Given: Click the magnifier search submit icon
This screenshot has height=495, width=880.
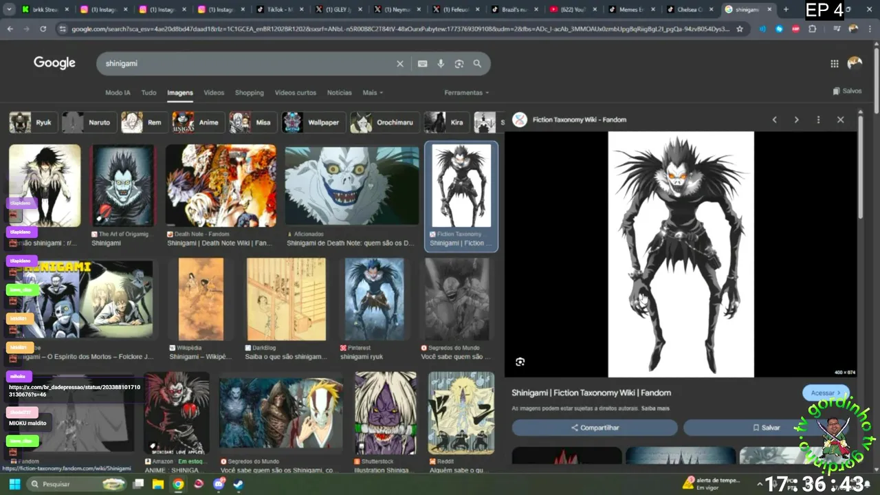Looking at the screenshot, I should [477, 63].
